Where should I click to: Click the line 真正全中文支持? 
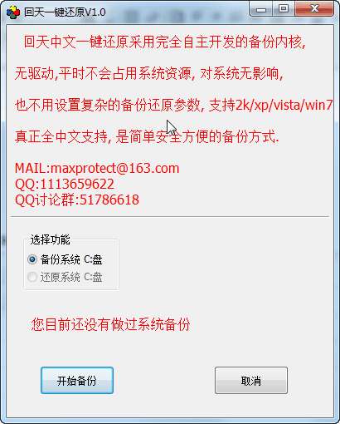pyautogui.click(x=147, y=137)
